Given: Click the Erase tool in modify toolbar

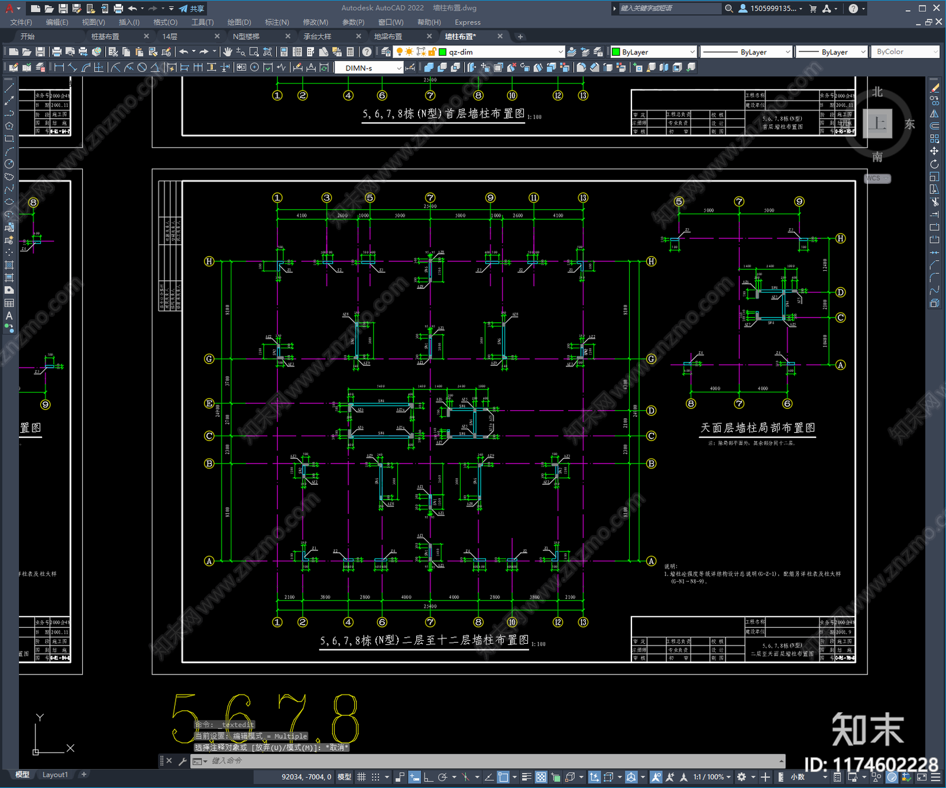Looking at the screenshot, I should click(934, 87).
